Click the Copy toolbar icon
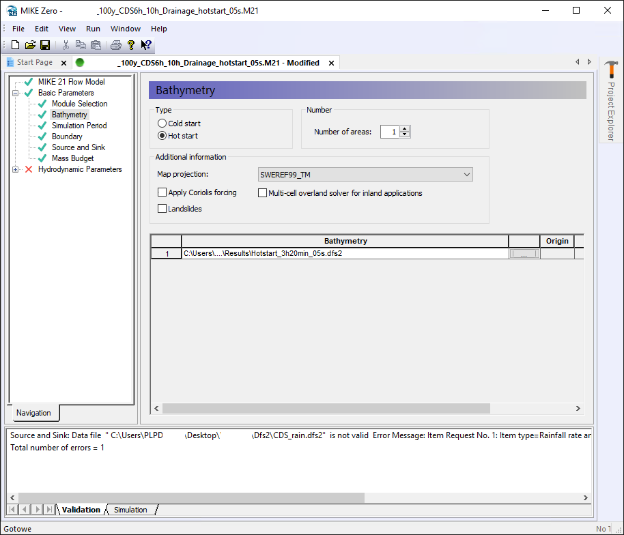The width and height of the screenshot is (624, 535). pyautogui.click(x=81, y=45)
